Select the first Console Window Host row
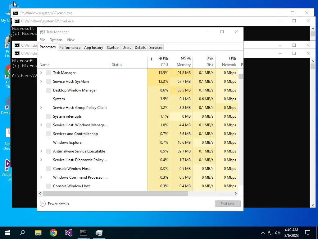This screenshot has width=318, height=239. coord(138,169)
